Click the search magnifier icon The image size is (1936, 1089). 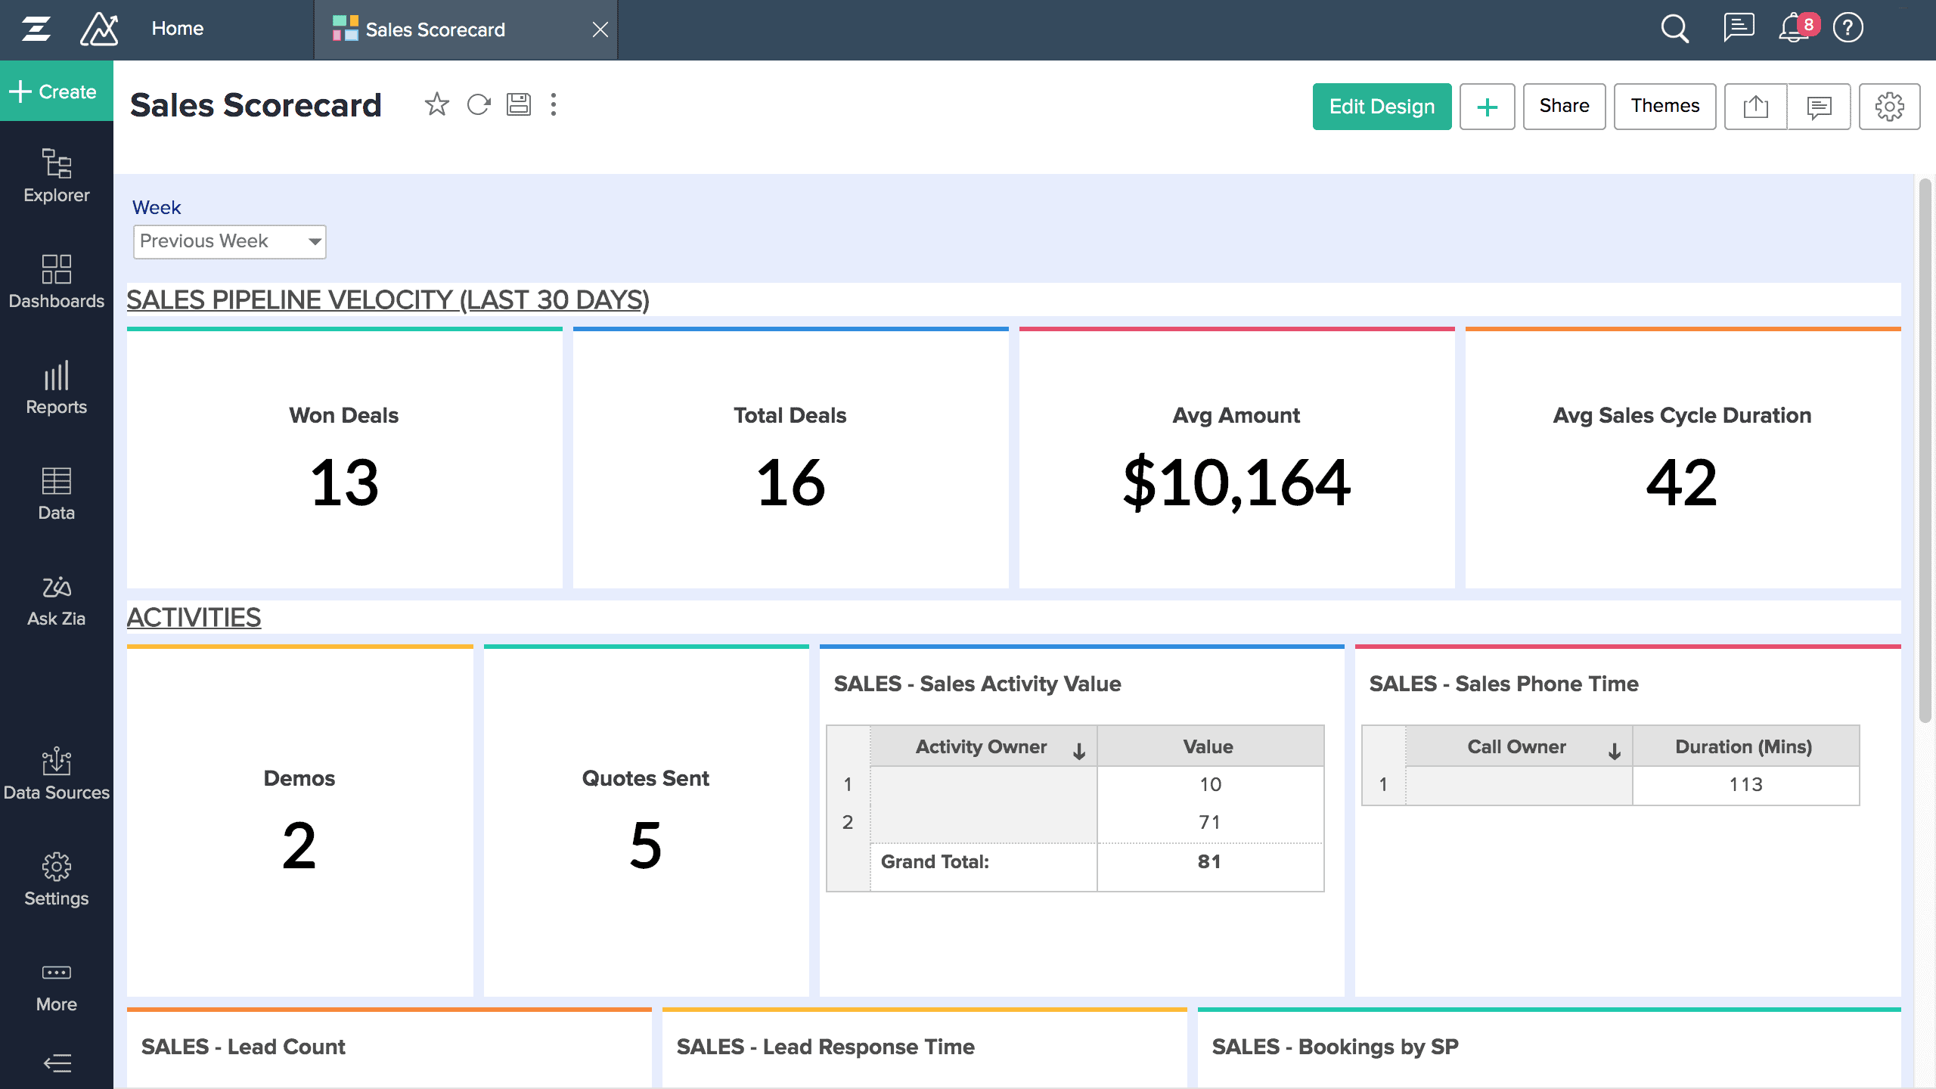(x=1674, y=29)
